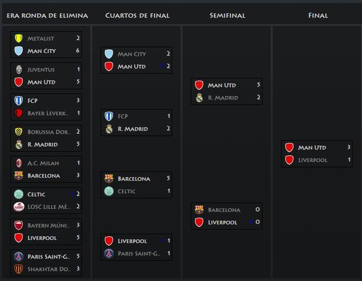Click Man Utd name in the Final match

[x=312, y=148]
